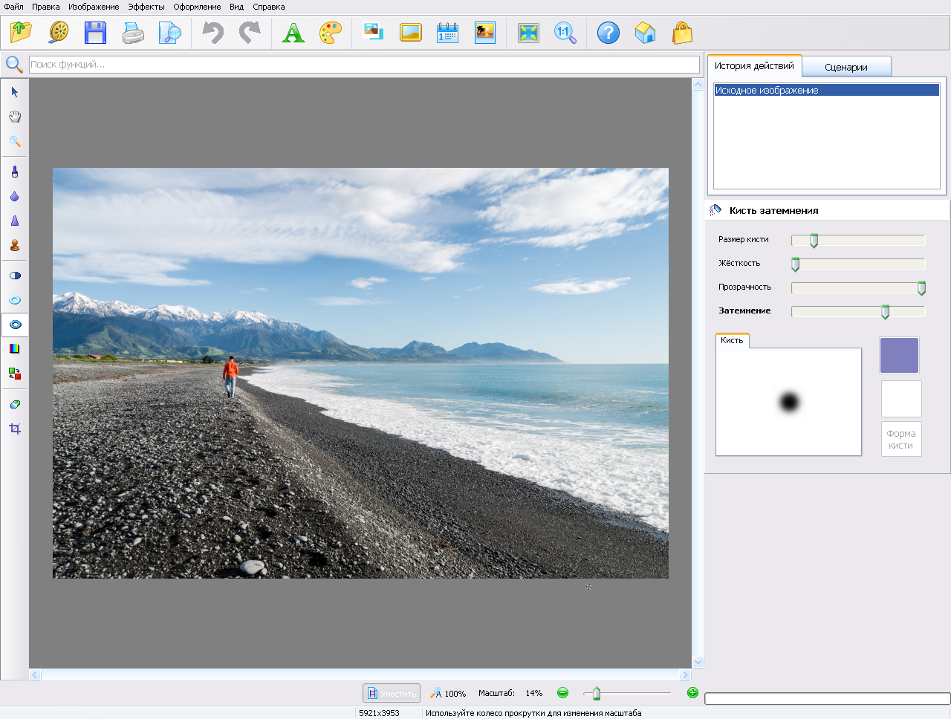951x719 pixels.
Task: Select the clone stamp tool
Action: click(15, 245)
